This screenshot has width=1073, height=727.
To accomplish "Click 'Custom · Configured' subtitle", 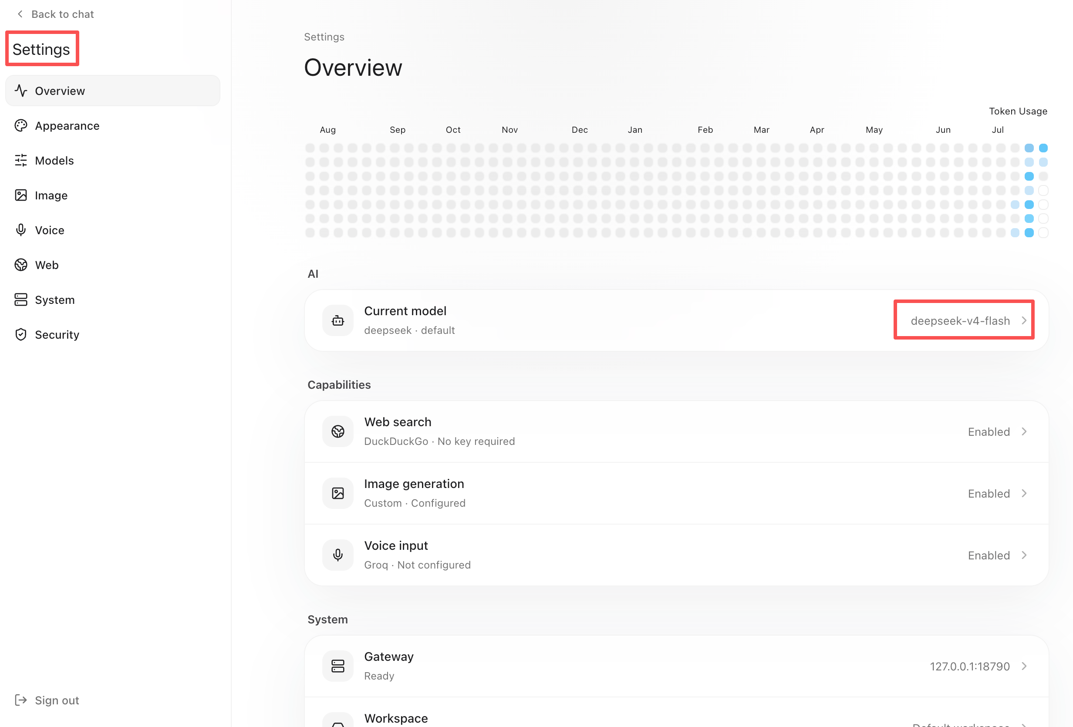I will [x=415, y=503].
